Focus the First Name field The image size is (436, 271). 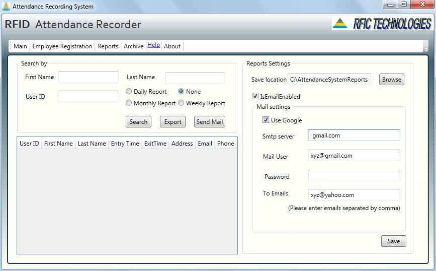(x=89, y=77)
